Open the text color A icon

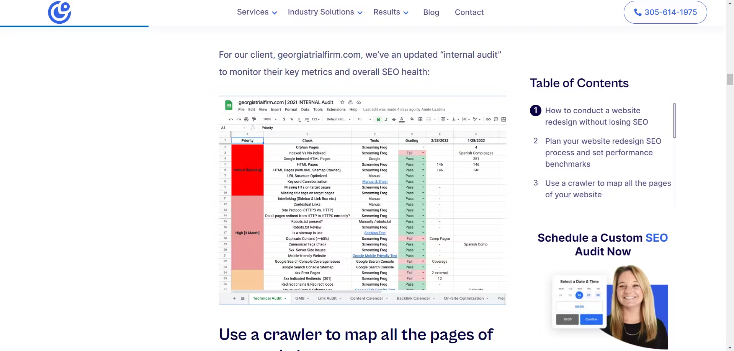click(402, 120)
